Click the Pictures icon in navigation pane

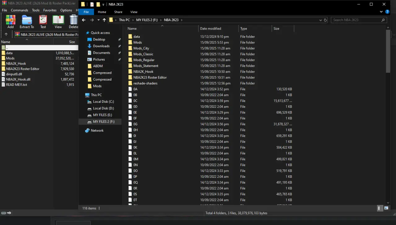point(89,60)
